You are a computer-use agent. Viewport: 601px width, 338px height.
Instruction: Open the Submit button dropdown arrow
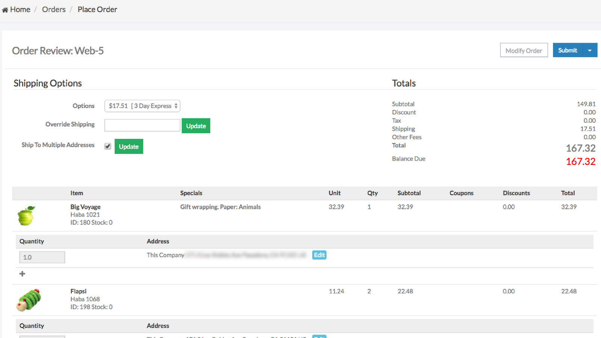(x=590, y=50)
